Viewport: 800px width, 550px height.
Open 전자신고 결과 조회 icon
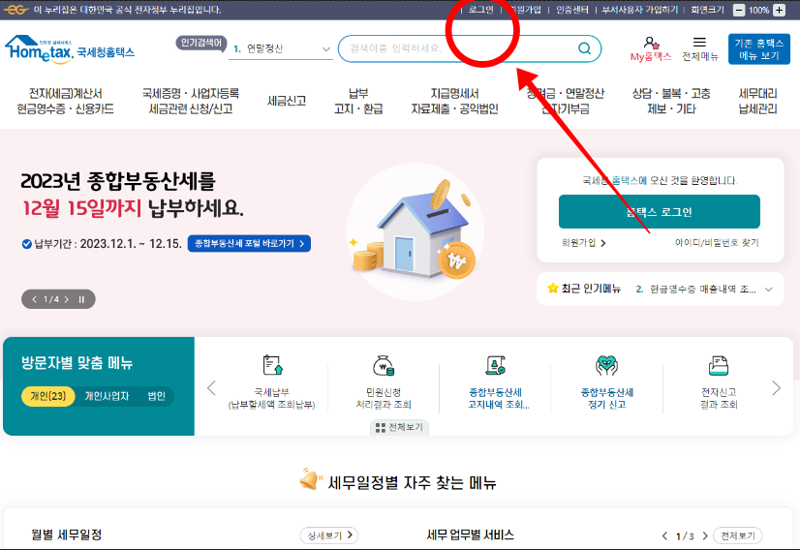point(719,365)
